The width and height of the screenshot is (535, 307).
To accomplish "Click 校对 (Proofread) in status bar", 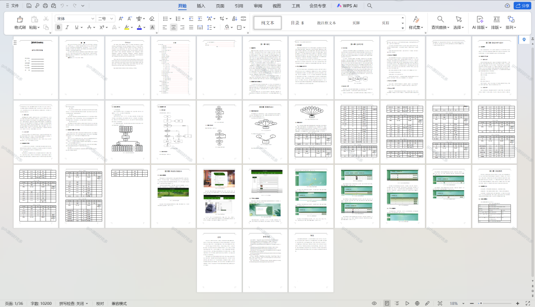I will (100, 303).
